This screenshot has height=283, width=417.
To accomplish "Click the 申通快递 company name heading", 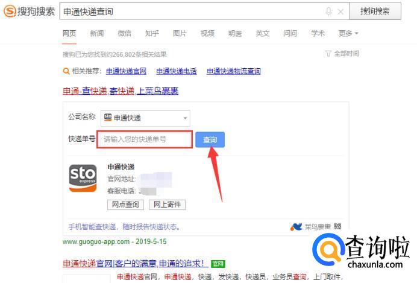I will pyautogui.click(x=121, y=167).
